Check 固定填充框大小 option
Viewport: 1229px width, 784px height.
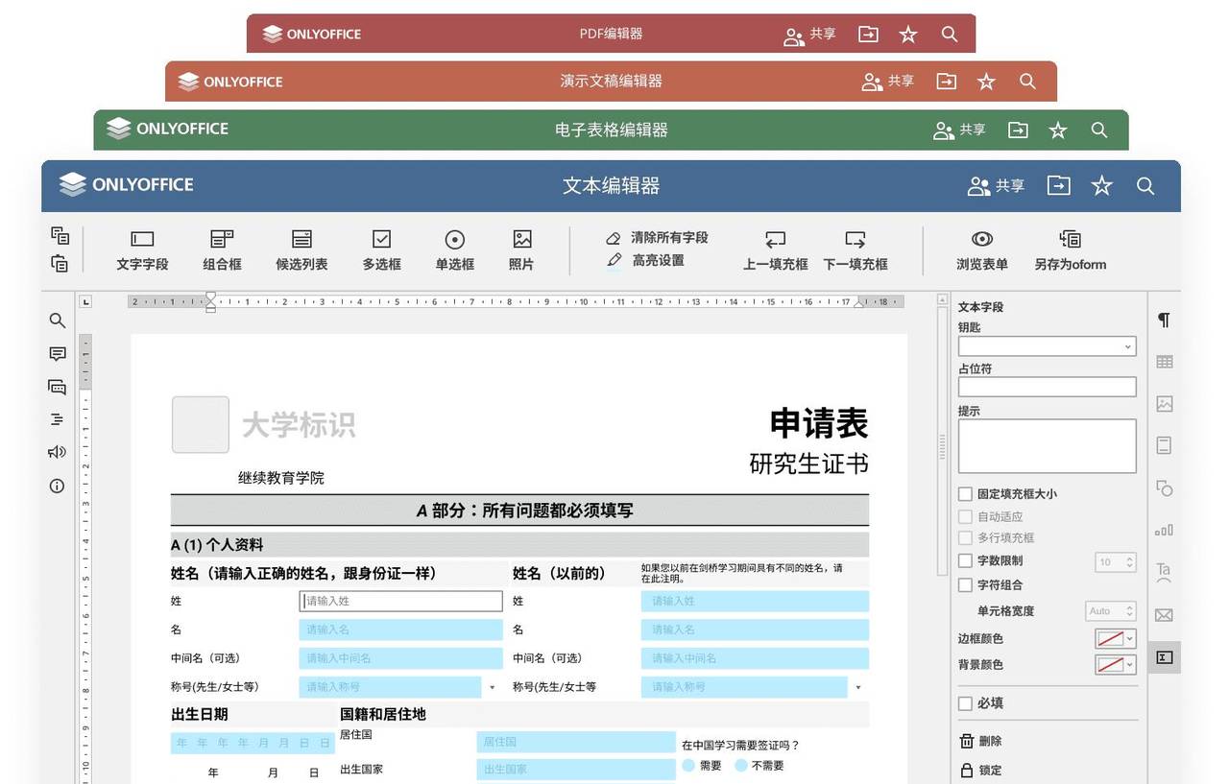pos(965,493)
